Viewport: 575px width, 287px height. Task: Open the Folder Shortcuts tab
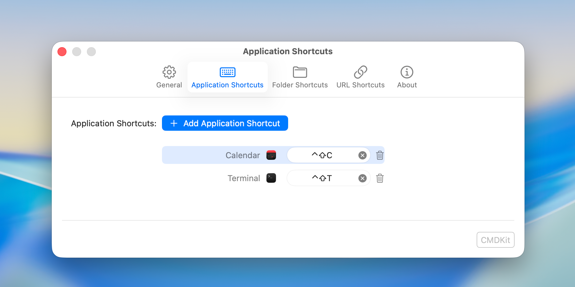(x=300, y=85)
